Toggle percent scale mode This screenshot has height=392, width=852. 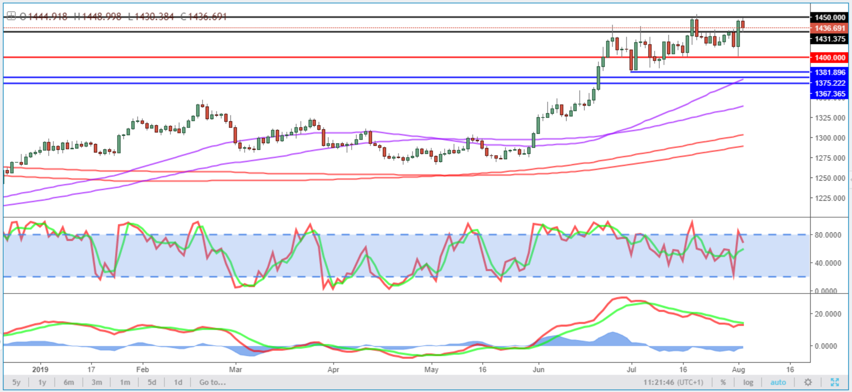click(723, 382)
